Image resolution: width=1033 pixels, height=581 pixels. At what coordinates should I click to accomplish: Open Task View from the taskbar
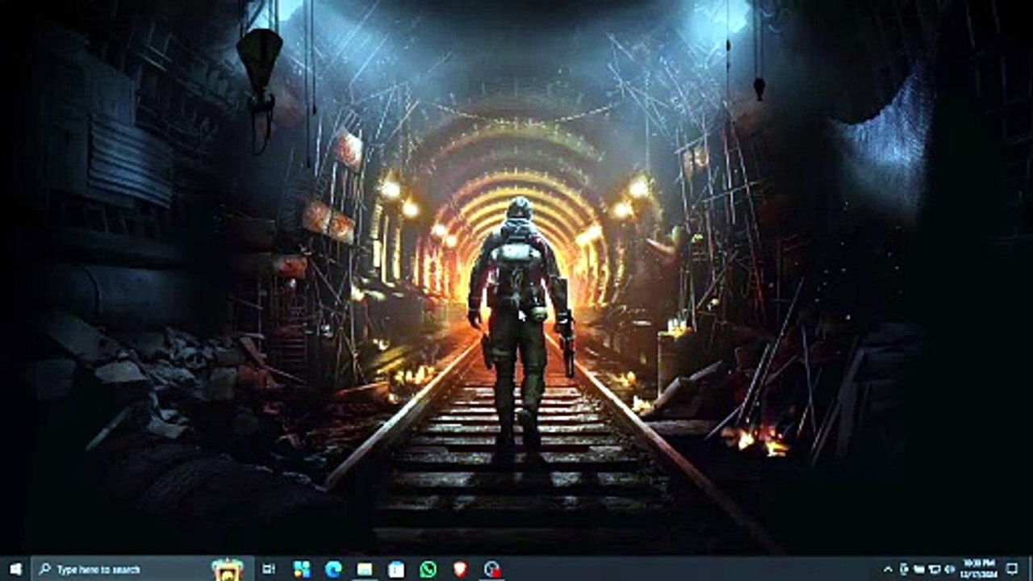point(269,569)
